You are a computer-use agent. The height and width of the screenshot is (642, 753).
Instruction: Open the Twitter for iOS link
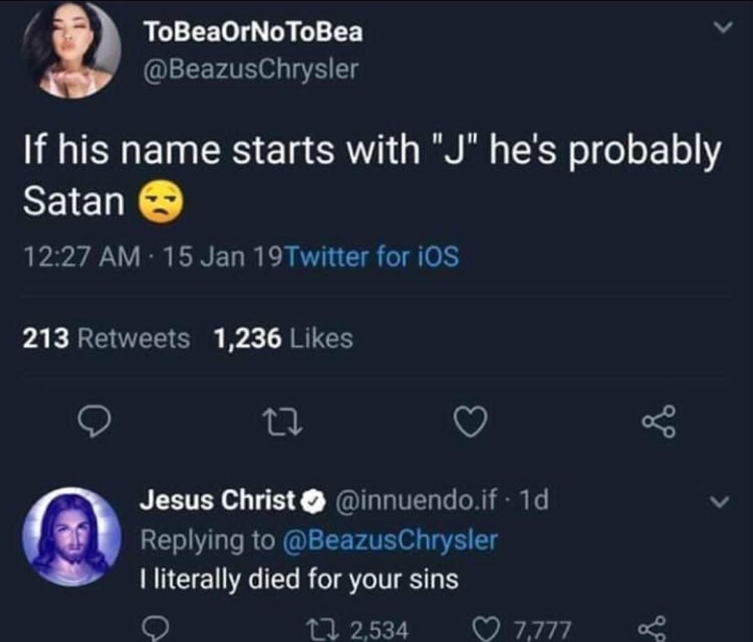(x=372, y=256)
